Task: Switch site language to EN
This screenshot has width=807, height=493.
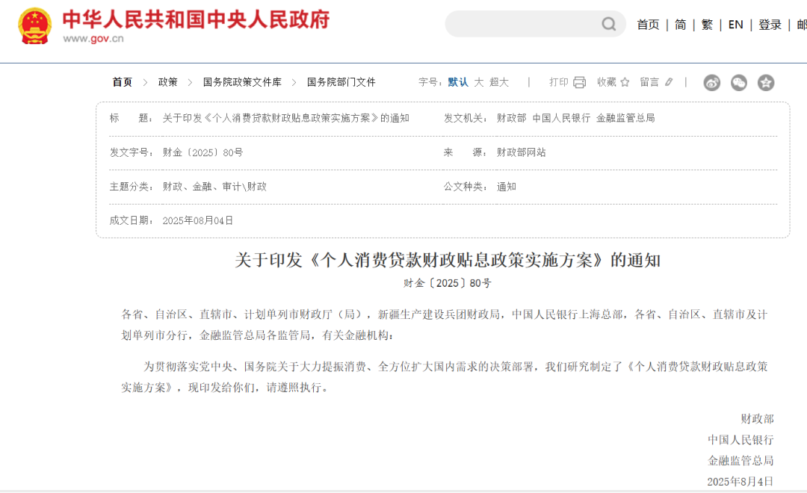Action: click(x=735, y=25)
